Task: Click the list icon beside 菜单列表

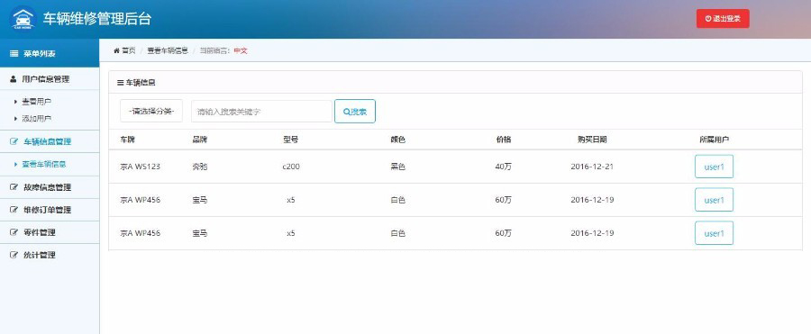Action: coord(14,54)
